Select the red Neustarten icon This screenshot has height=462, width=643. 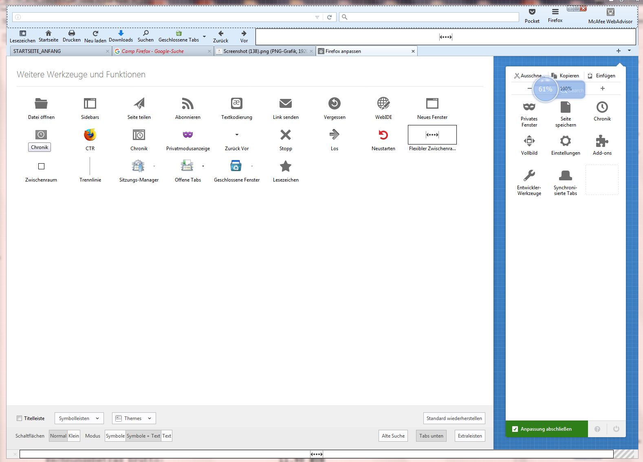383,135
